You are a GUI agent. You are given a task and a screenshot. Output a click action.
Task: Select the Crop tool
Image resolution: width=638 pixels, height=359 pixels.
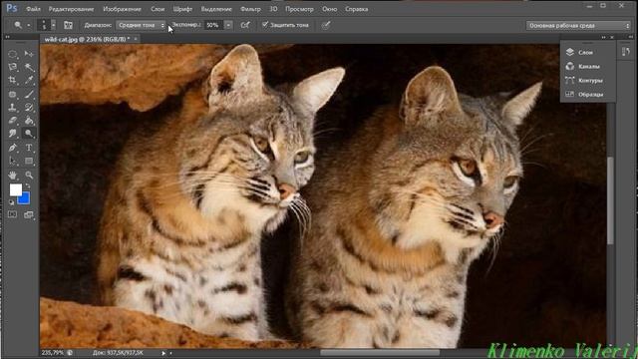tap(13, 80)
